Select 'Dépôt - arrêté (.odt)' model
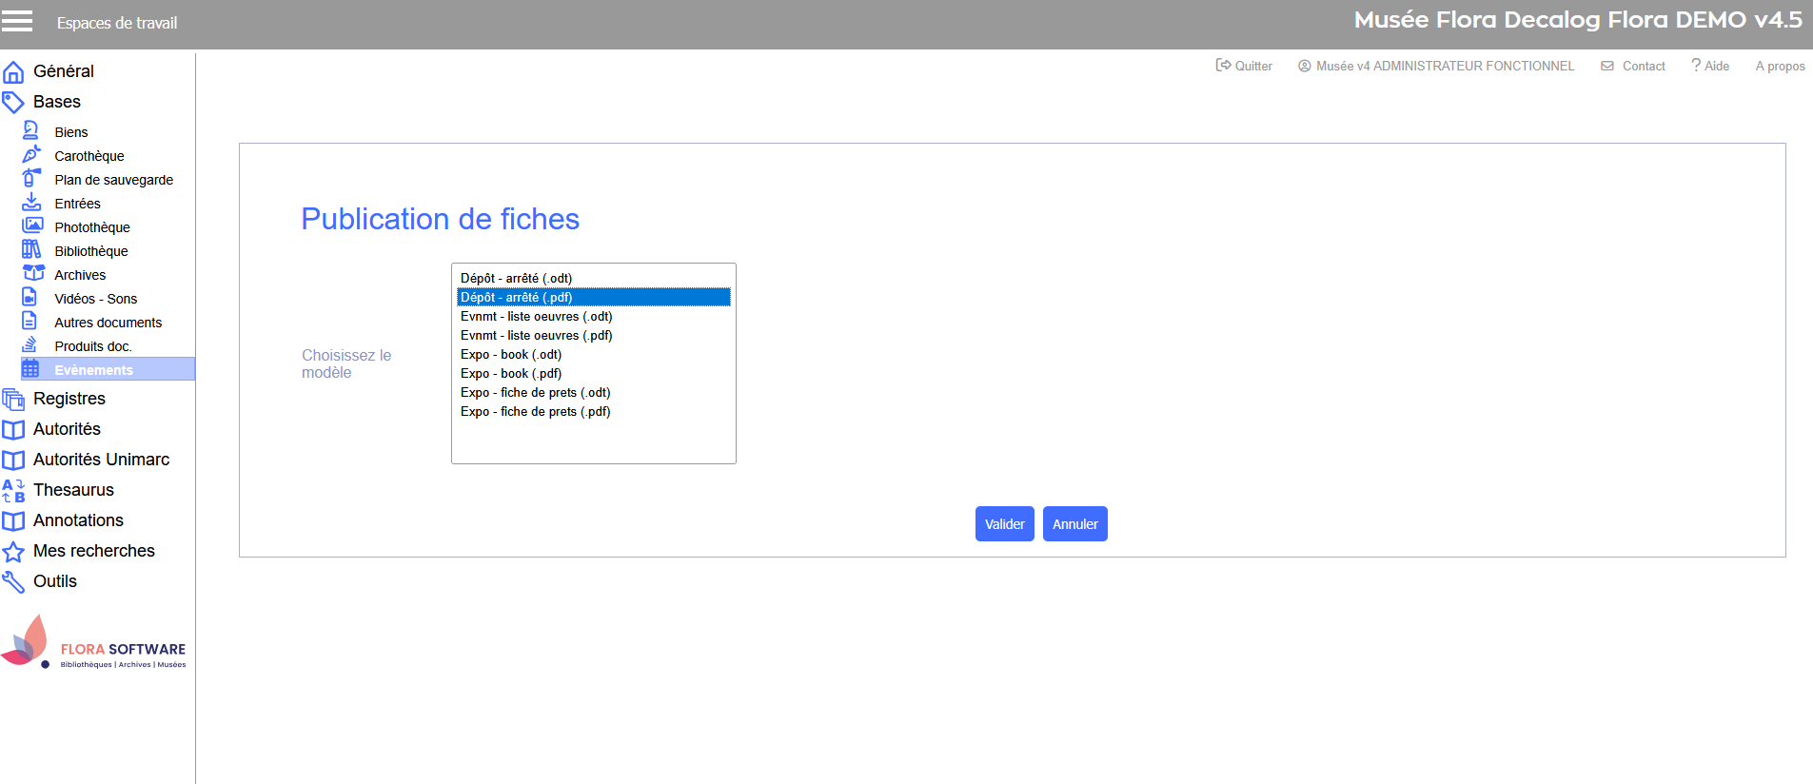Viewport: 1813px width, 784px height. [x=516, y=279]
